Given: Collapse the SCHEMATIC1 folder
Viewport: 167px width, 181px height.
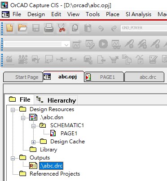Looking at the screenshot, I should coord(33,126).
